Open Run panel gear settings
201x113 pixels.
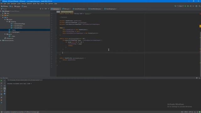[x=197, y=78]
